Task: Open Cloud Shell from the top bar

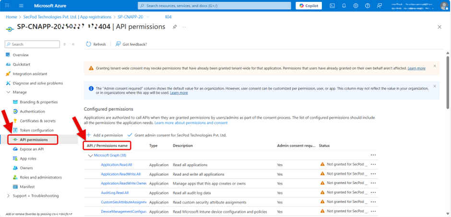Action: coord(332,6)
